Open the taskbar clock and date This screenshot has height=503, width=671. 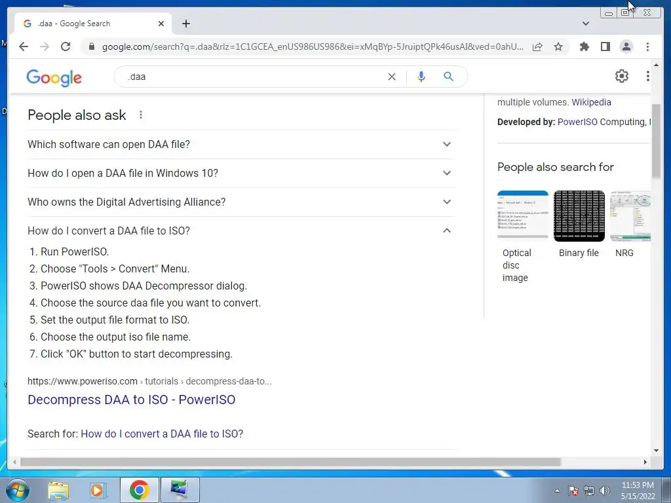coord(638,491)
